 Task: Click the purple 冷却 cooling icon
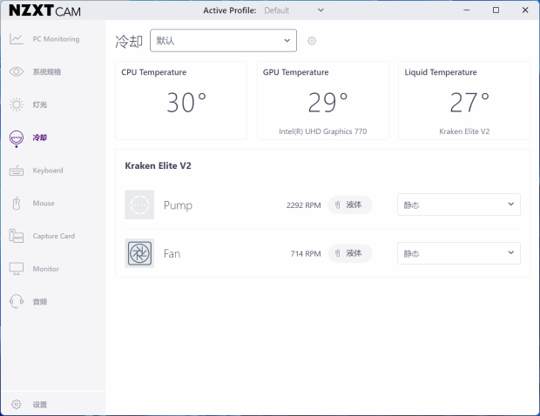[x=17, y=138]
